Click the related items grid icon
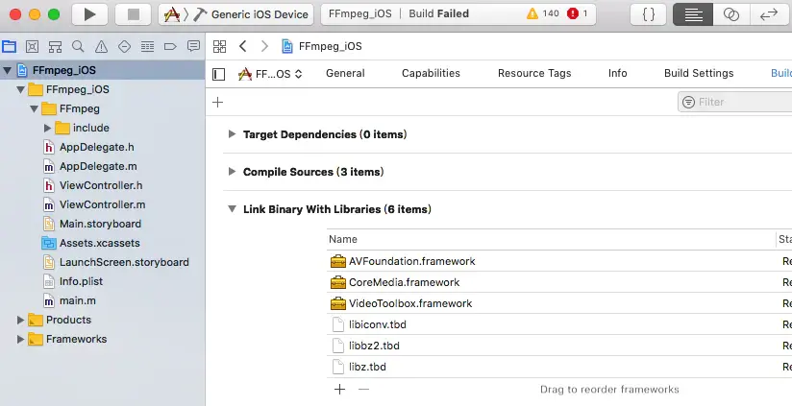Viewport: 792px width, 406px height. (x=219, y=46)
